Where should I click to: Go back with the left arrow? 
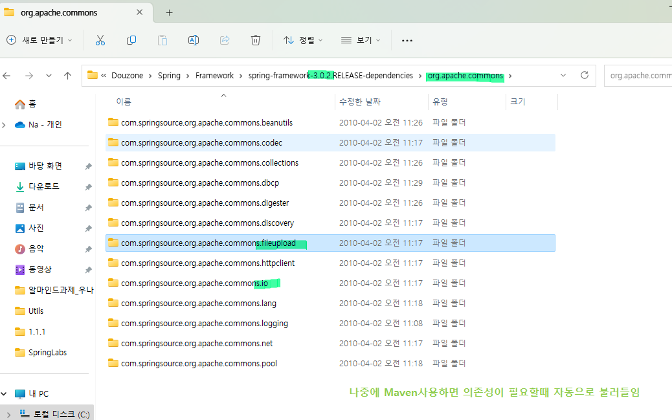[x=6, y=76]
